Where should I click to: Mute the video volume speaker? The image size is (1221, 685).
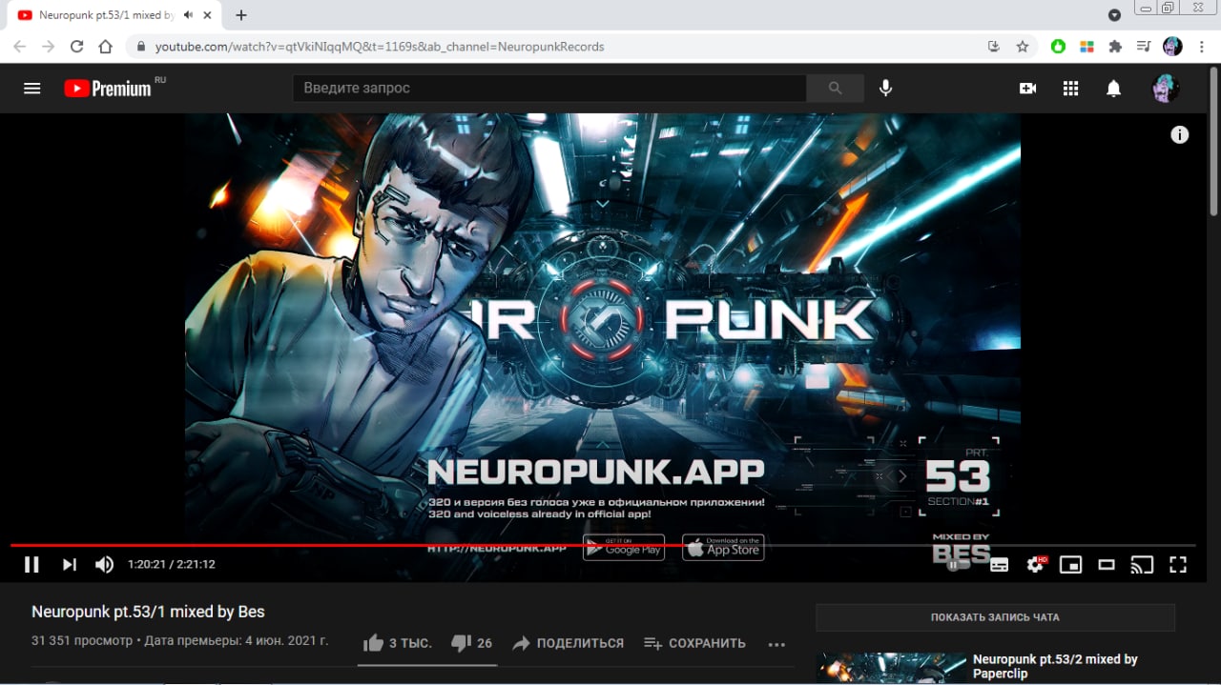coord(104,564)
